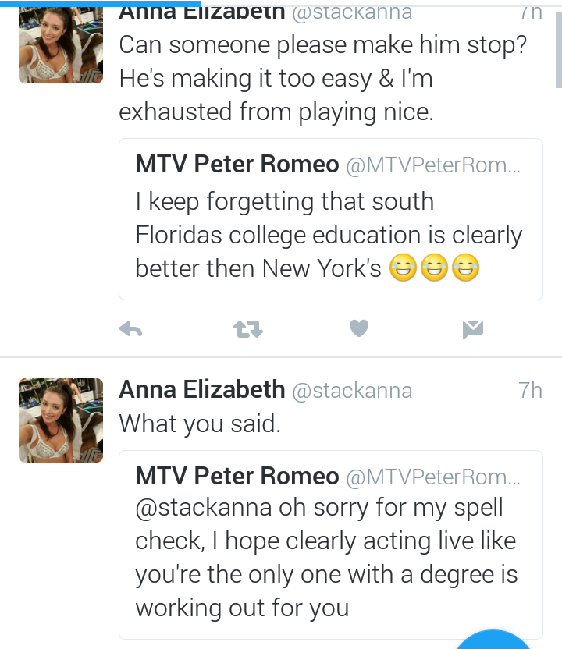Retweet the 'make him stop' tweet
562x649 pixels.
pyautogui.click(x=248, y=329)
